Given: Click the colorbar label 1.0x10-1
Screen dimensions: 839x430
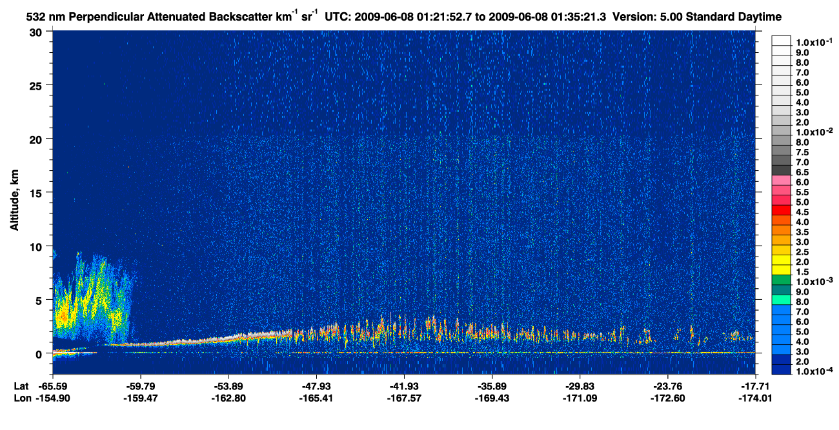Looking at the screenshot, I should pyautogui.click(x=815, y=42).
